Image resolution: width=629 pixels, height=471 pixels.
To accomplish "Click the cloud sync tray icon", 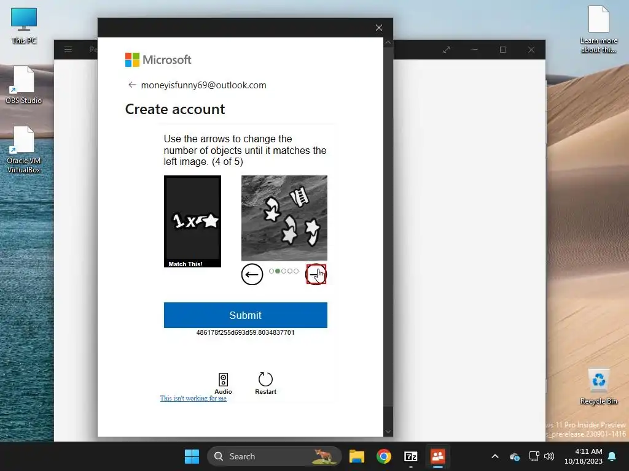I will click(x=515, y=456).
